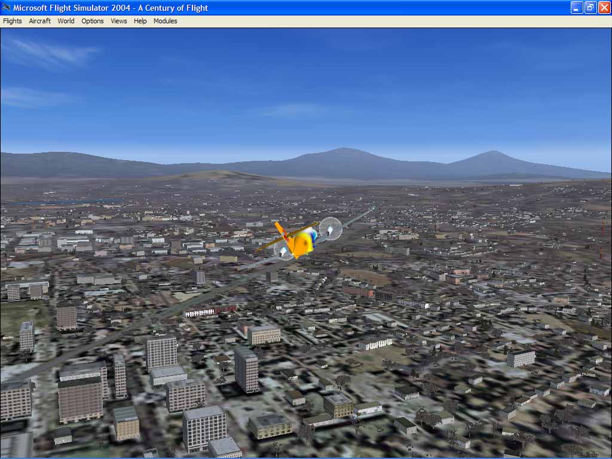Open the Help menu
The height and width of the screenshot is (459, 612).
coord(140,21)
